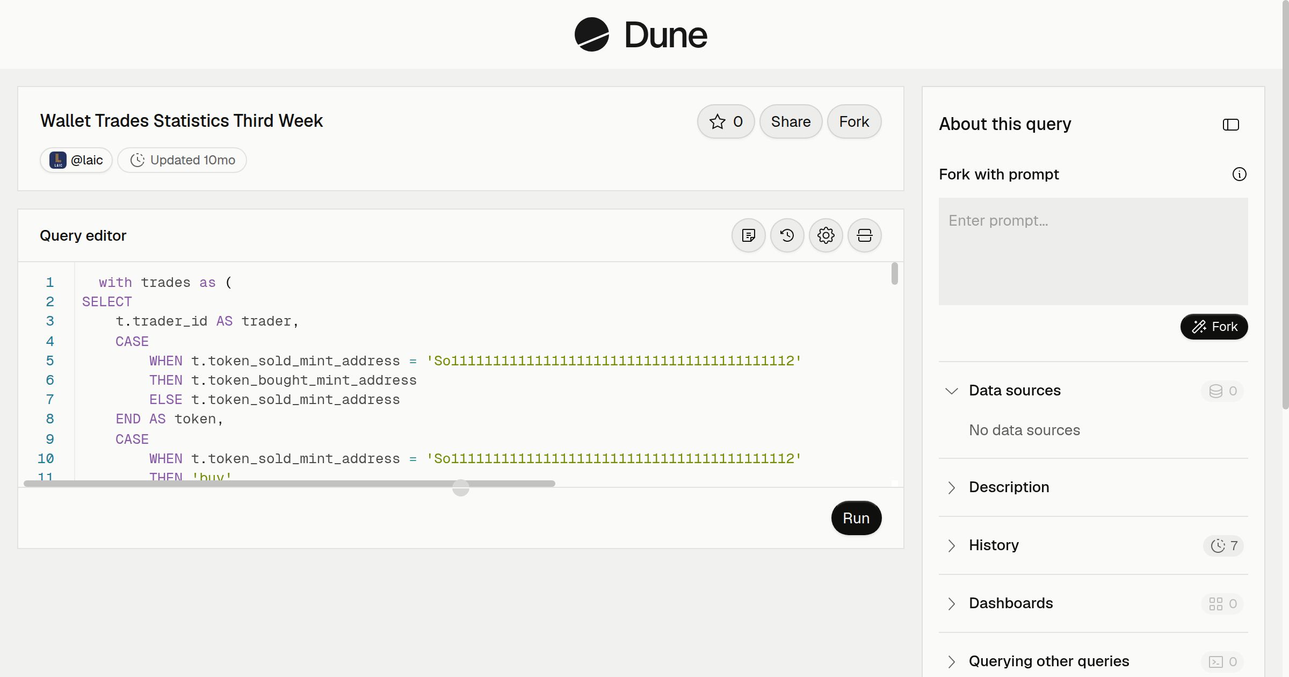Image resolution: width=1289 pixels, height=677 pixels.
Task: Expand the Dashboards section
Action: coord(952,603)
